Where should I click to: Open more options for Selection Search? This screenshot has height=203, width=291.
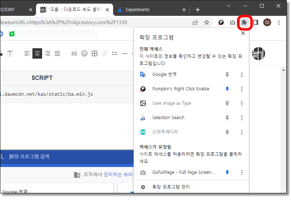click(x=242, y=118)
